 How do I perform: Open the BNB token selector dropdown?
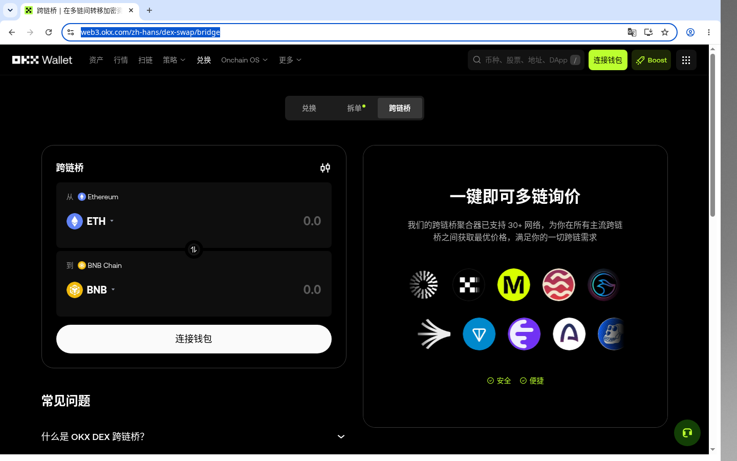[x=91, y=290]
